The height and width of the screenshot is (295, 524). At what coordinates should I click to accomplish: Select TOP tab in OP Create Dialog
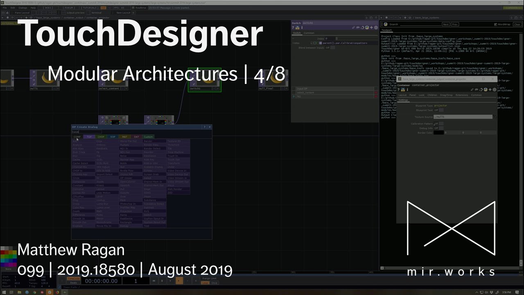[89, 137]
